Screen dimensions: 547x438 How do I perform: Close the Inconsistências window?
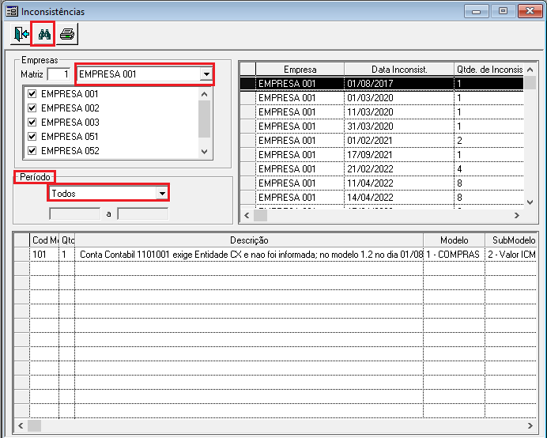530,11
